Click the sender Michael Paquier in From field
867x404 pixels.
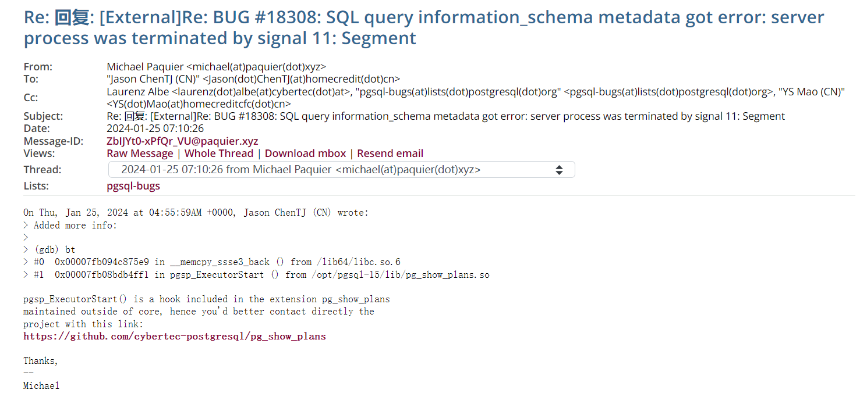click(216, 67)
